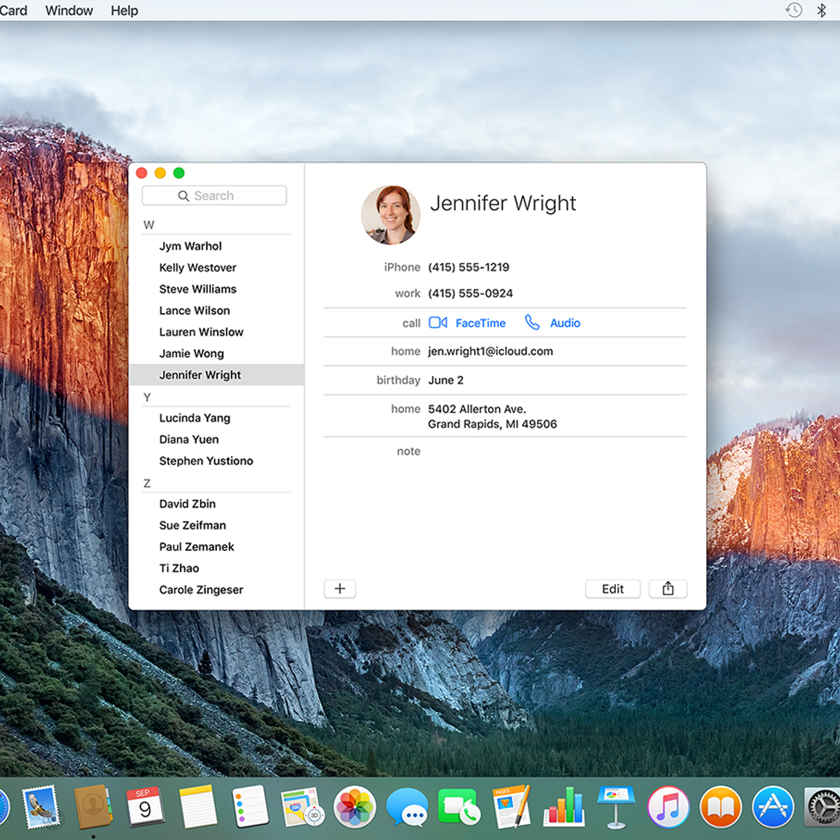This screenshot has height=840, width=840.
Task: Select Jamie Wong in the contacts list
Action: [x=191, y=353]
